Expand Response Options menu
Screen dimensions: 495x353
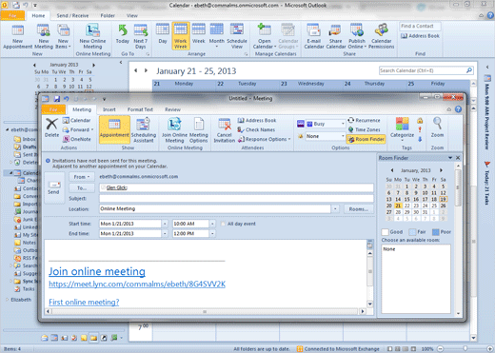pyautogui.click(x=265, y=139)
